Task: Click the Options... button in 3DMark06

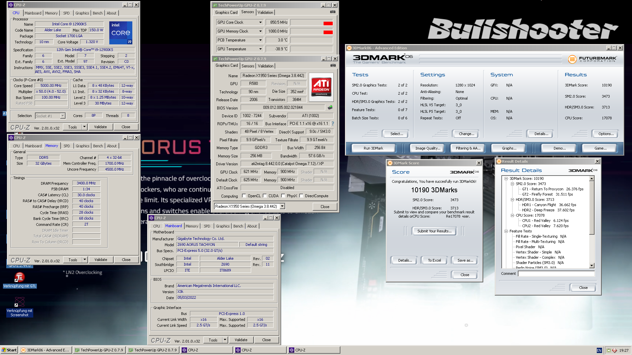Action: pyautogui.click(x=606, y=134)
